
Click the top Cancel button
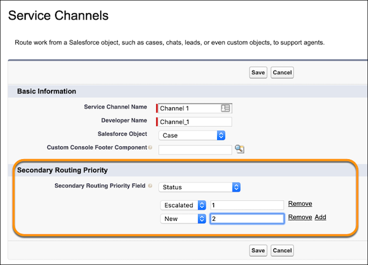[282, 73]
